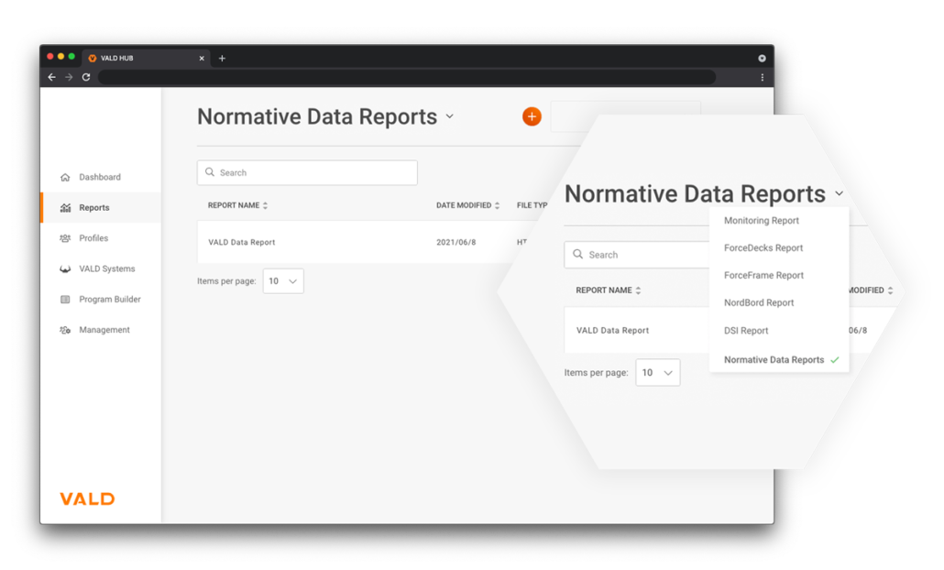Image resolution: width=944 pixels, height=570 pixels.
Task: Click the main search magnifier icon
Action: pos(210,172)
